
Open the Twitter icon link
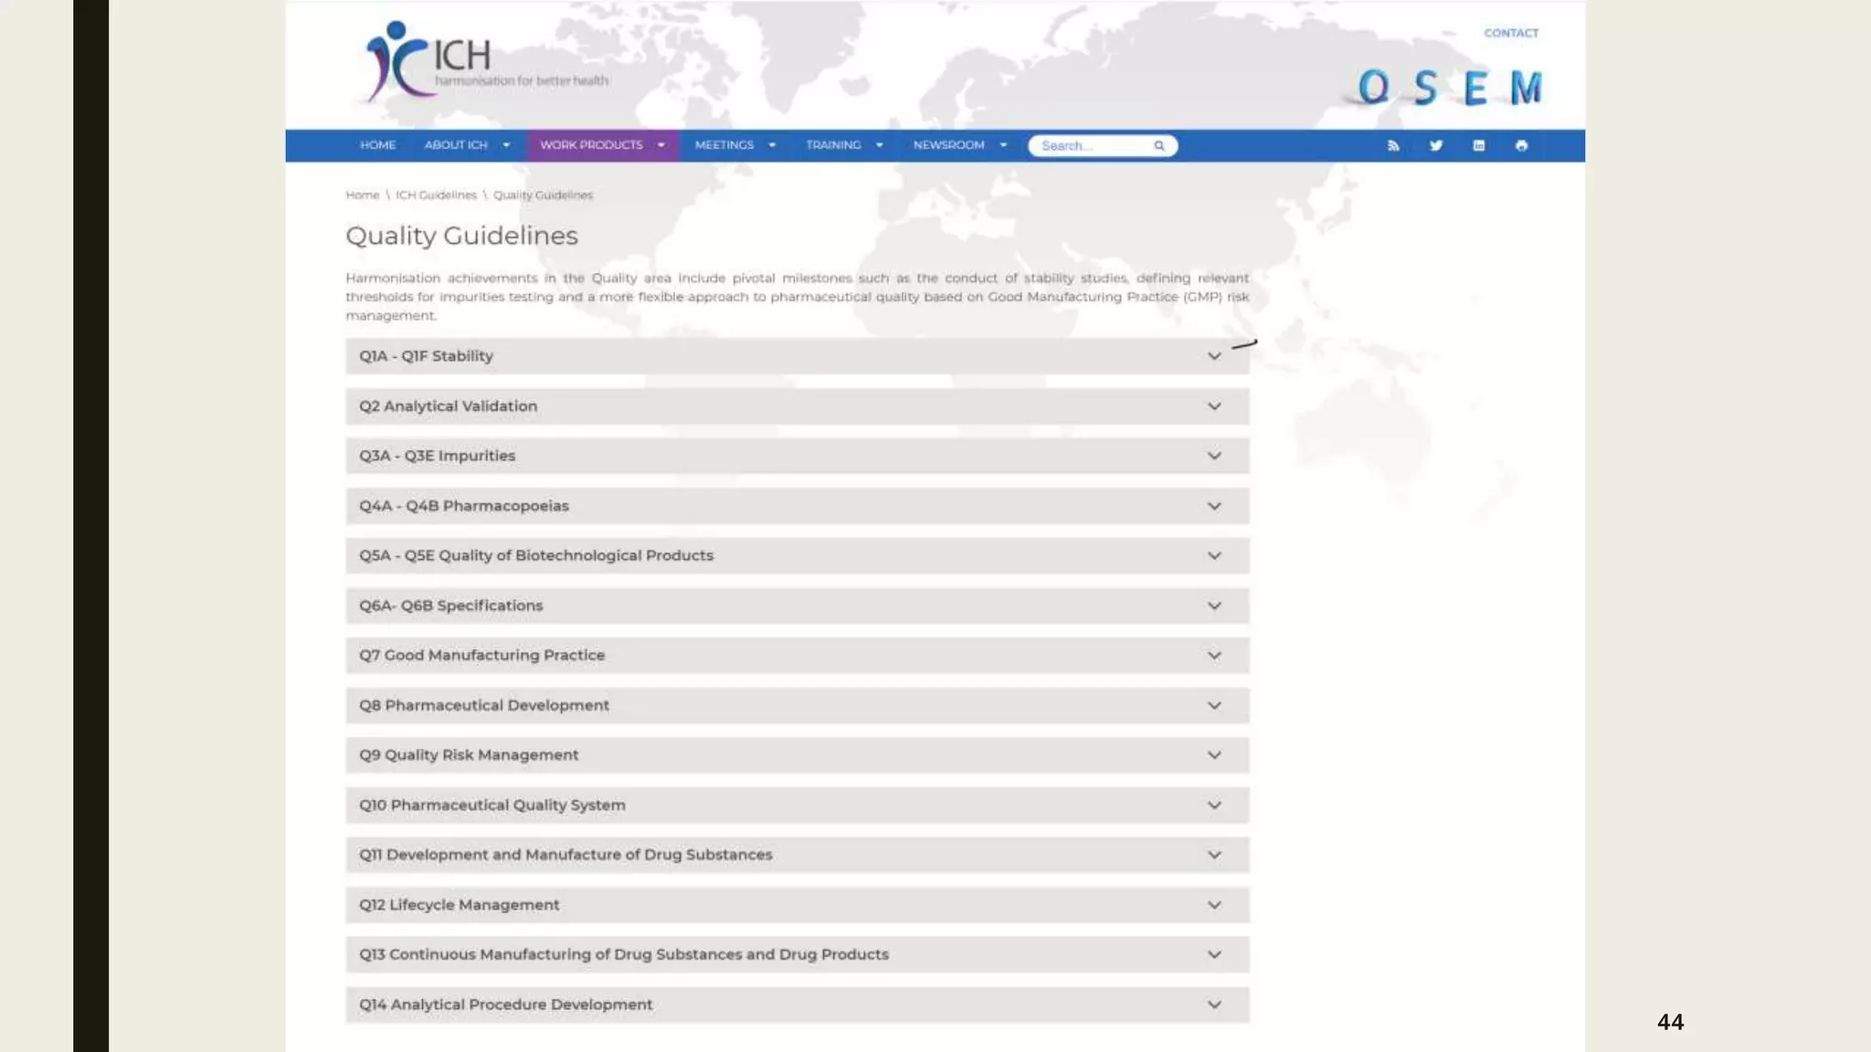[1436, 145]
